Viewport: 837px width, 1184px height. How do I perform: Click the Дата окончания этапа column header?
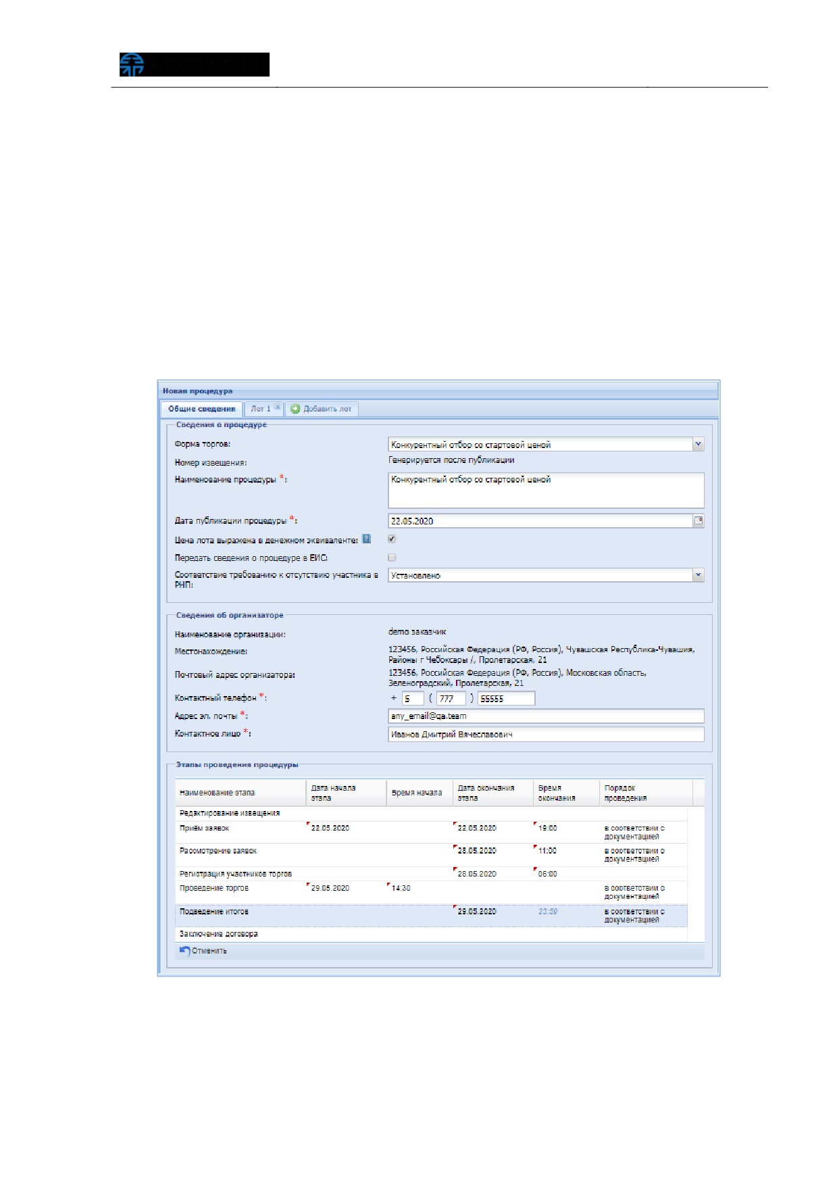coord(493,793)
